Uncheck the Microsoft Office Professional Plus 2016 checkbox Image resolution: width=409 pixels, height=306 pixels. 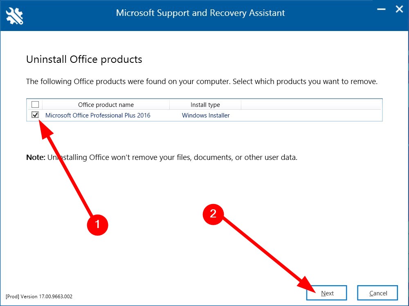click(x=35, y=115)
